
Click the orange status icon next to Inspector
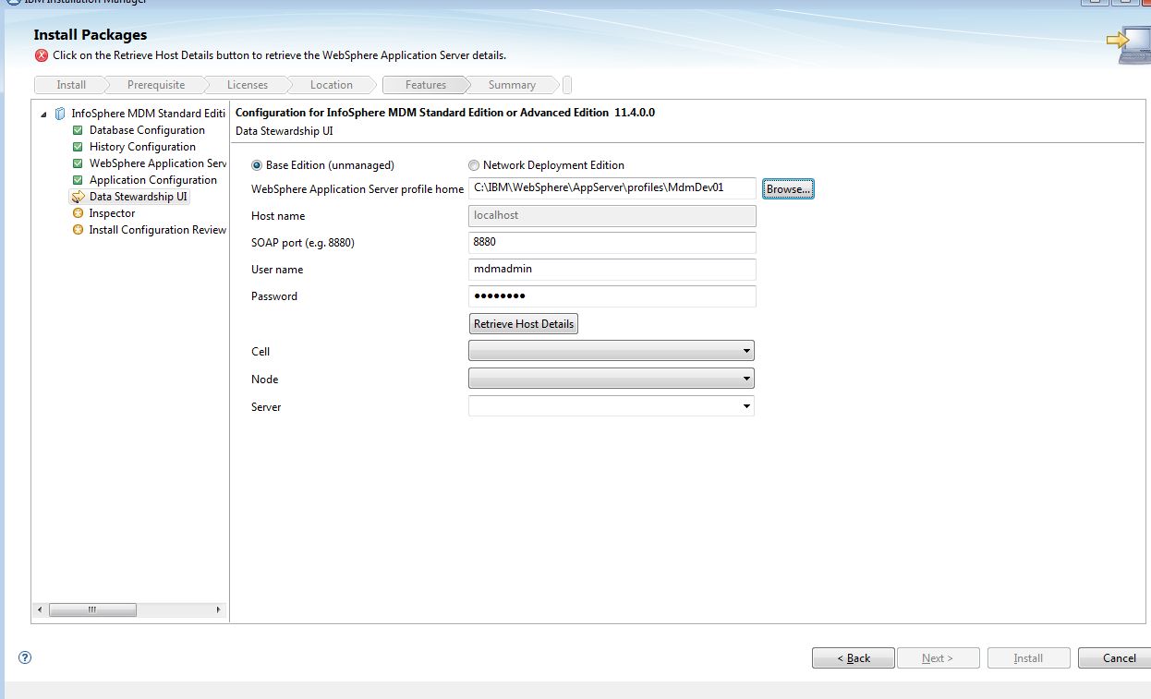(x=78, y=213)
